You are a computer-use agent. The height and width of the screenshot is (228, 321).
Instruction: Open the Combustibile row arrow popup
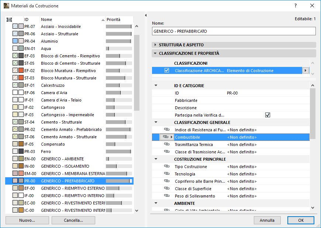click(172, 137)
